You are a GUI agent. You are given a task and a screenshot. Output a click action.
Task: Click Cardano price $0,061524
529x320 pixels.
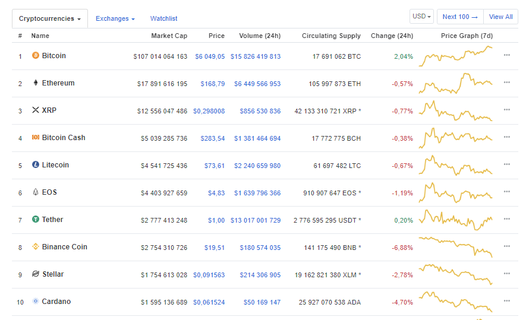(x=209, y=302)
